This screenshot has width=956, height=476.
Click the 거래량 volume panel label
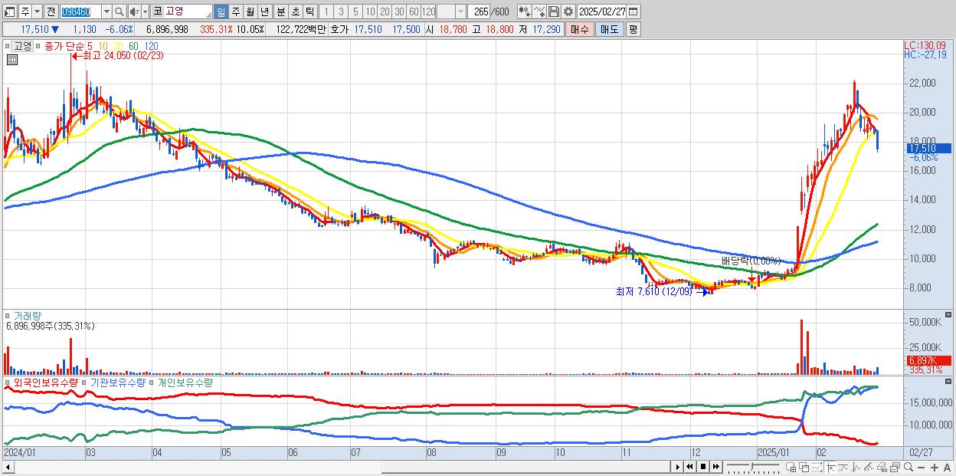click(28, 316)
